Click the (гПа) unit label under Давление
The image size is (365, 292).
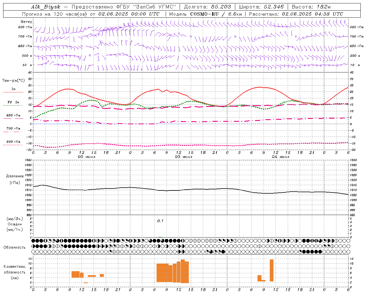pyautogui.click(x=15, y=182)
